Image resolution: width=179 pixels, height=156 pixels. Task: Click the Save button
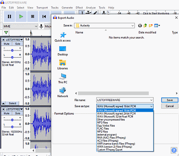pyautogui.click(x=169, y=100)
